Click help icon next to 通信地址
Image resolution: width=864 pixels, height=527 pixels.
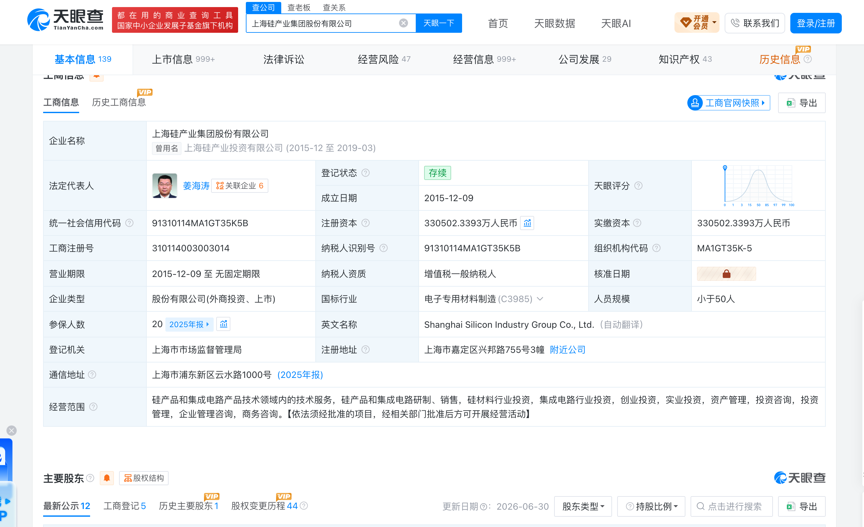pos(92,375)
